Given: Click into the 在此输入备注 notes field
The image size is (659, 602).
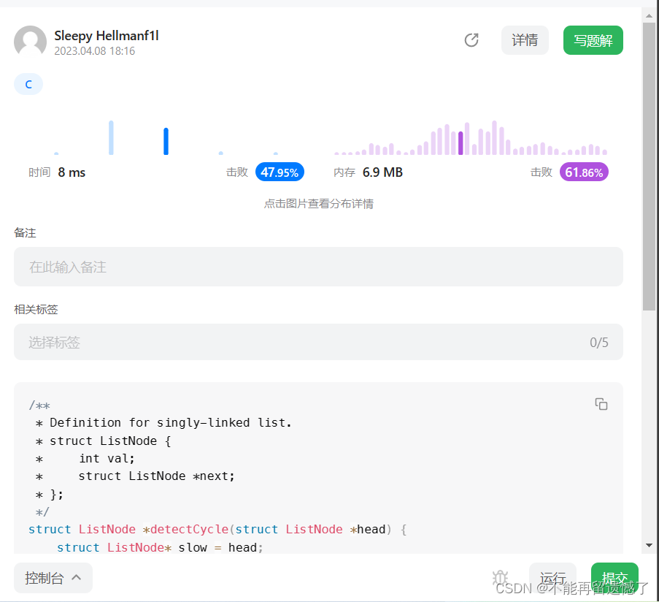Looking at the screenshot, I should coord(318,267).
